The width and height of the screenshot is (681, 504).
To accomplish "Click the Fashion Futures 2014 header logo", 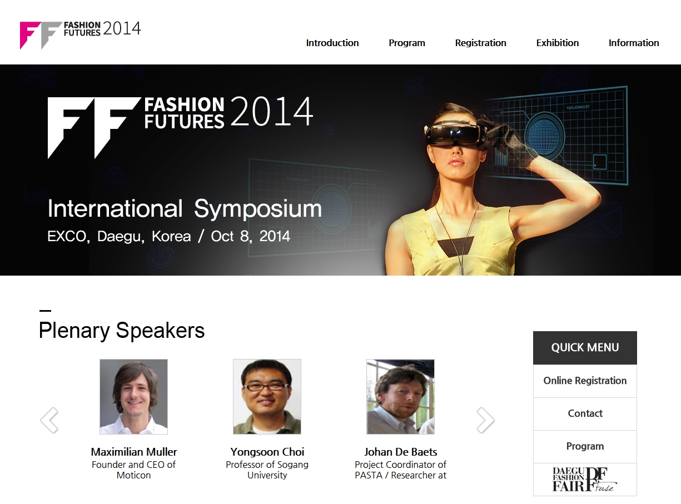I will tap(81, 34).
